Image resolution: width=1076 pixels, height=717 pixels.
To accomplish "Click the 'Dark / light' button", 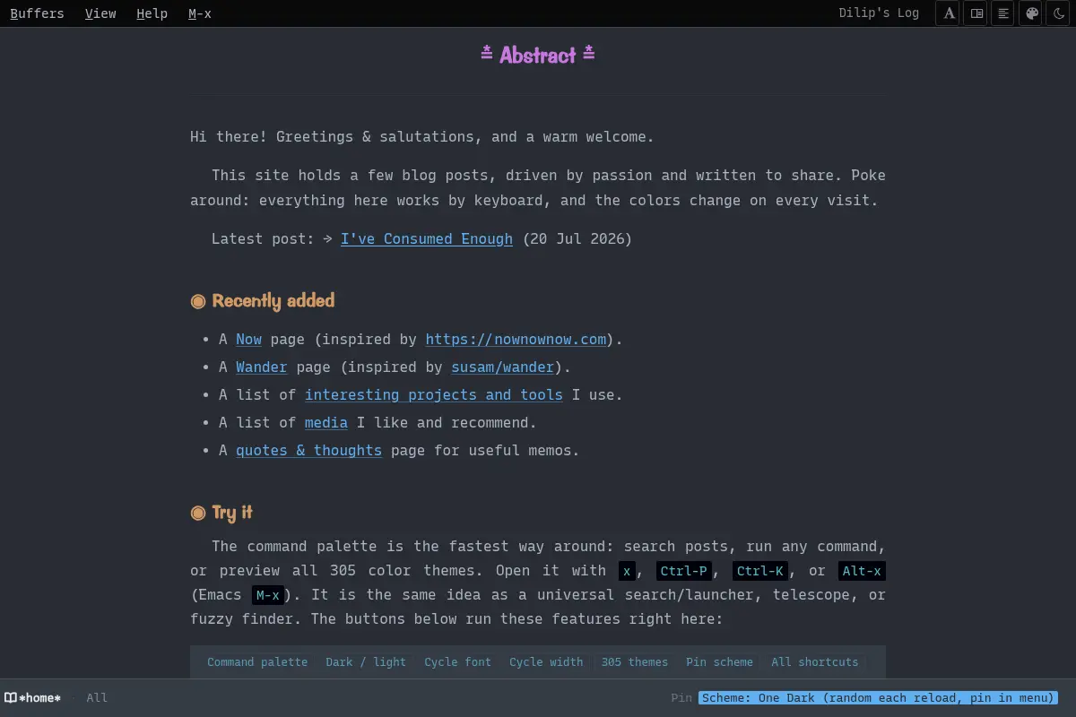I will (366, 662).
